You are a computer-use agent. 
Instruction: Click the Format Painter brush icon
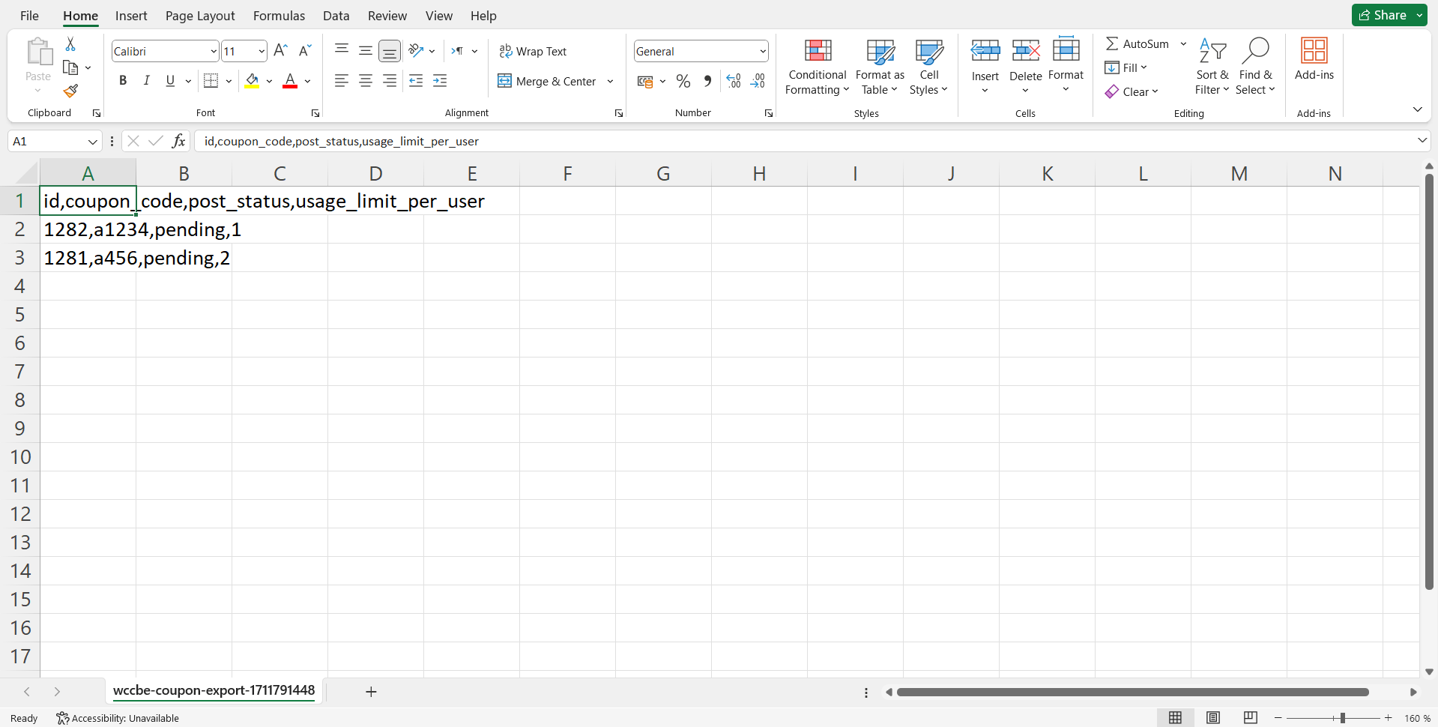click(70, 91)
